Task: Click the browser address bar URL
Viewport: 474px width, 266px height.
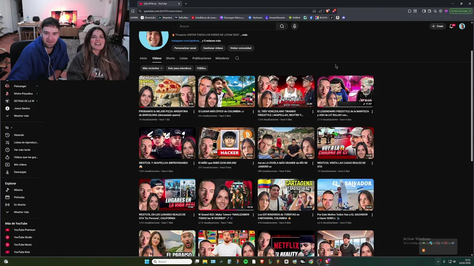Action: (163, 11)
